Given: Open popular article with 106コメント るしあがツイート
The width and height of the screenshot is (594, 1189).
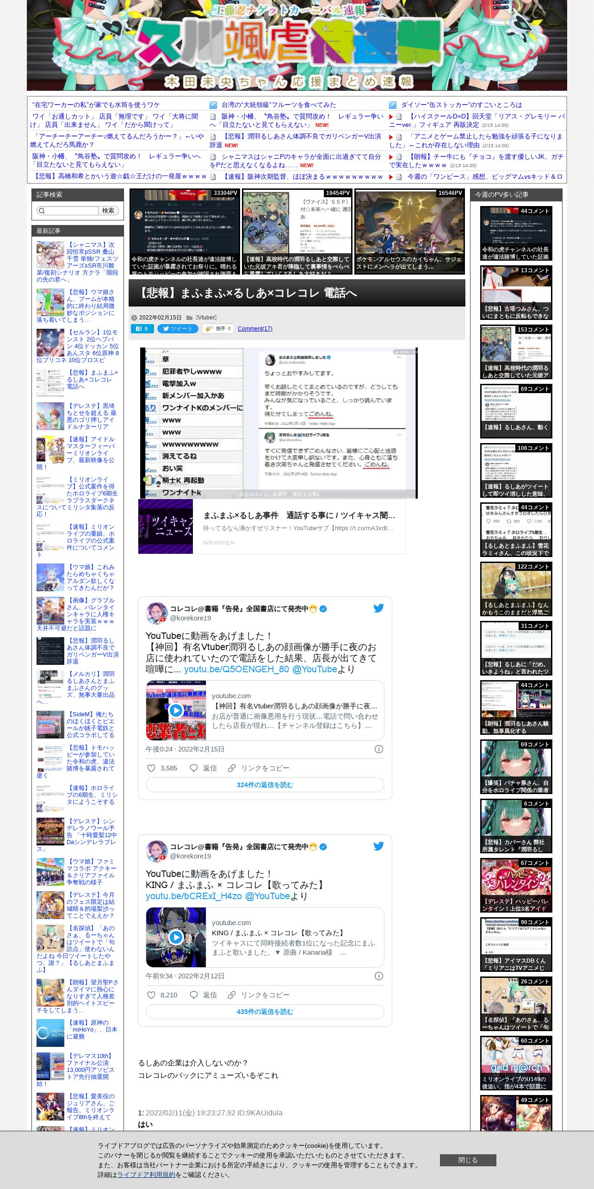Looking at the screenshot, I should 516,471.
